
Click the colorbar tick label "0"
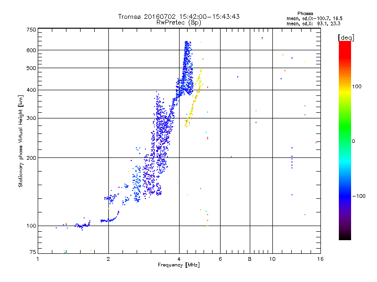[353, 141]
